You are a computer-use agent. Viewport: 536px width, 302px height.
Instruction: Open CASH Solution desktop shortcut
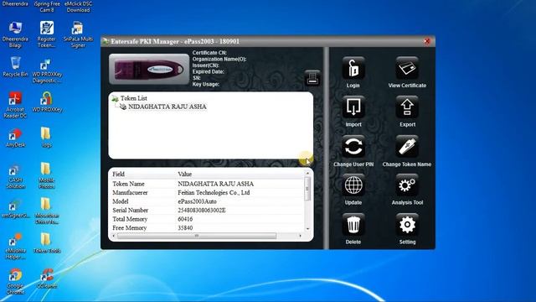pyautogui.click(x=15, y=177)
